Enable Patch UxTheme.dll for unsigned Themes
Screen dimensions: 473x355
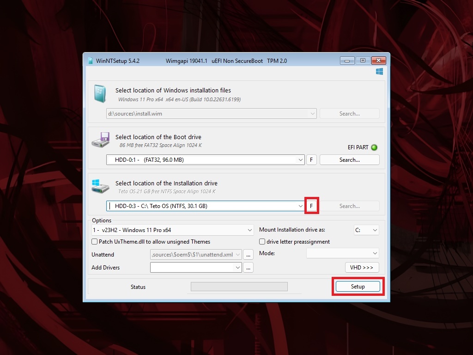94,242
